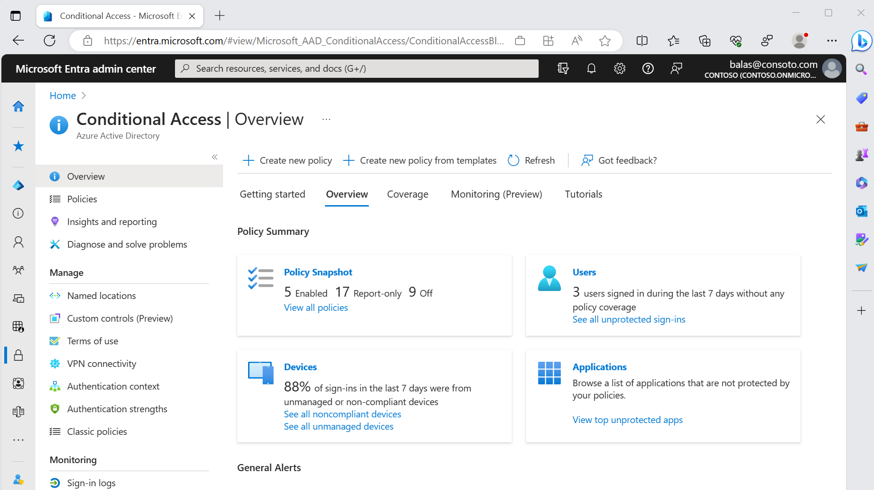This screenshot has height=490, width=874.
Task: Follow View top unprotected apps link
Action: pos(627,420)
